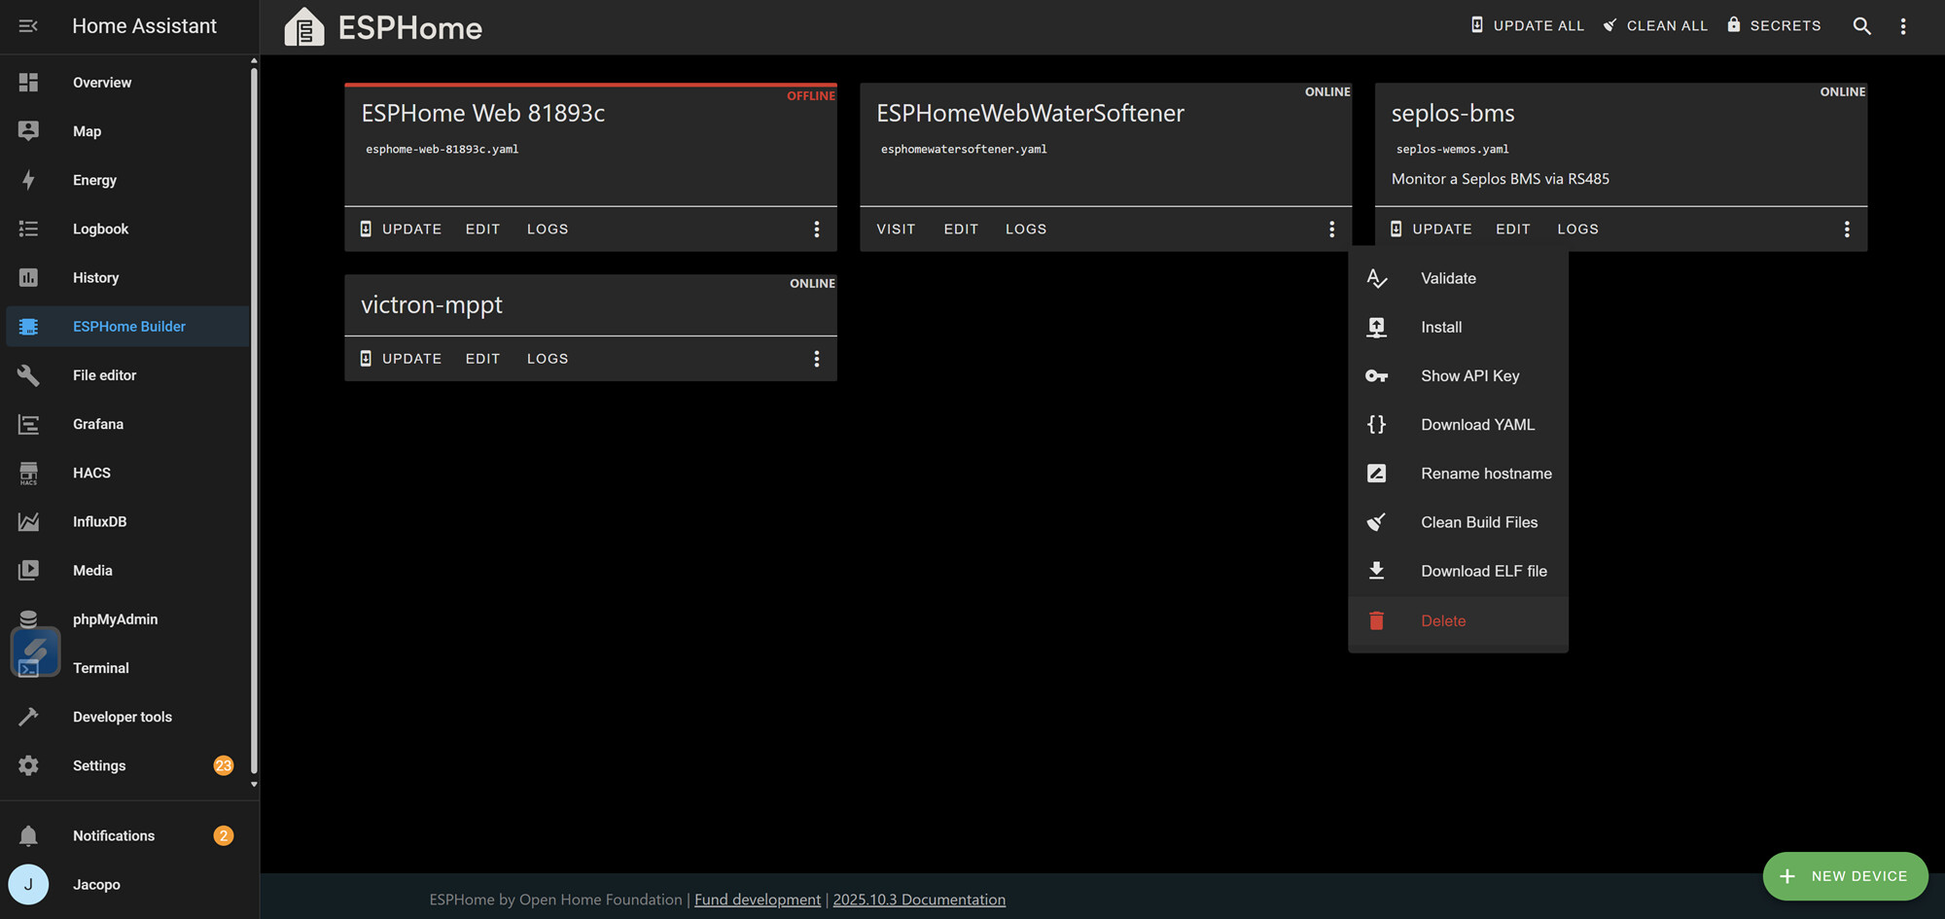Open Energy via its lightning icon
Viewport: 1945px width, 919px height.
[28, 180]
